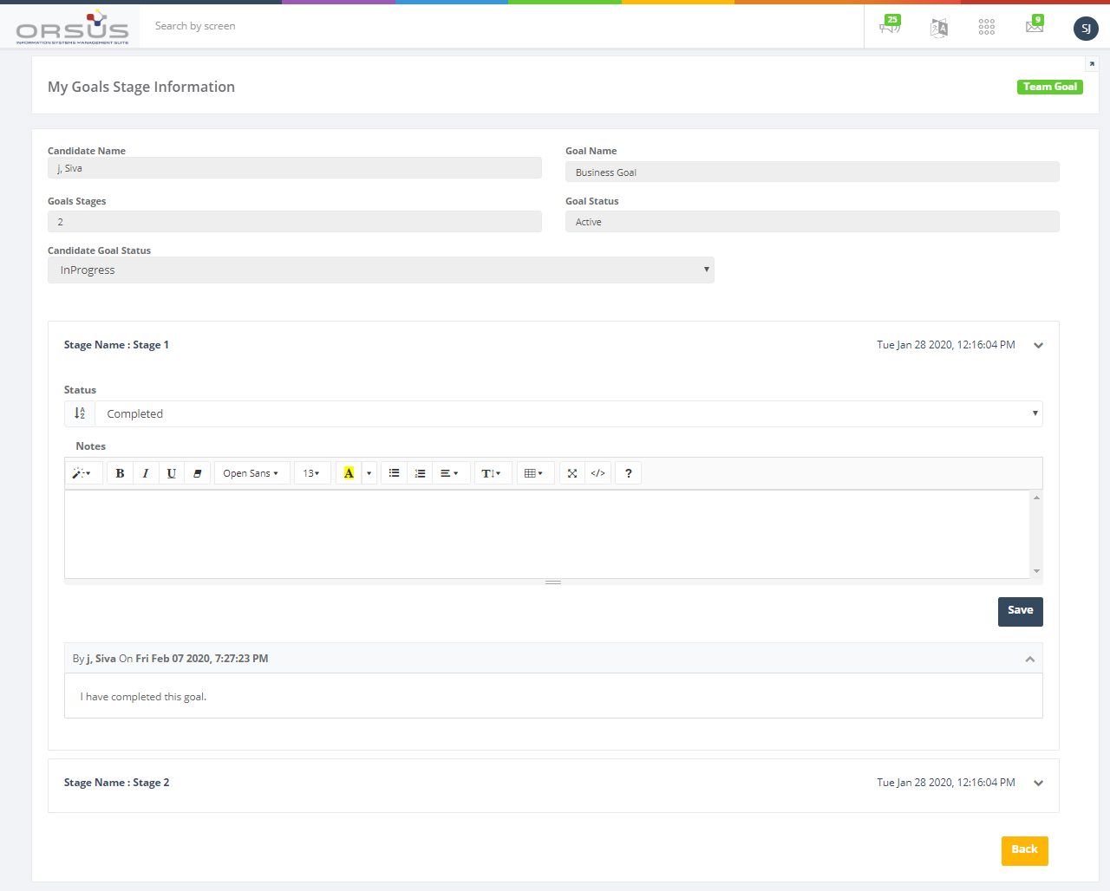Open the magic wand style menu
1110x891 pixels.
click(82, 473)
